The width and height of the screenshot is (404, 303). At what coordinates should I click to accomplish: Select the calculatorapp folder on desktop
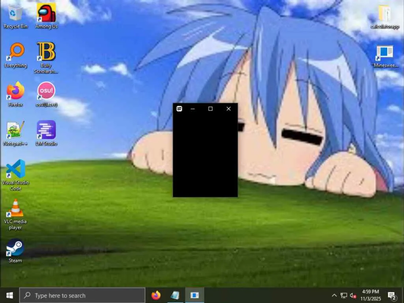pos(385,17)
